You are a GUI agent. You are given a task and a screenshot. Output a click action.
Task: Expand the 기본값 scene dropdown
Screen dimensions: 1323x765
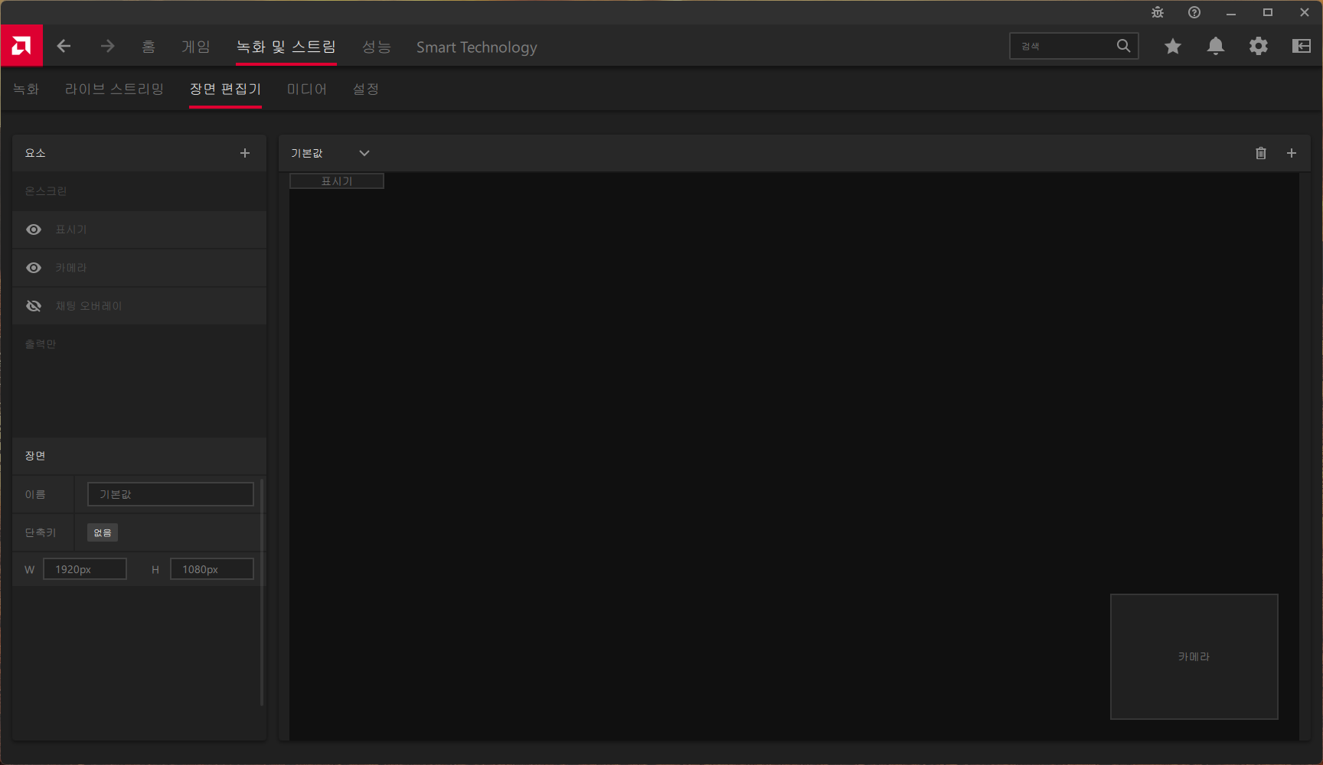tap(364, 153)
